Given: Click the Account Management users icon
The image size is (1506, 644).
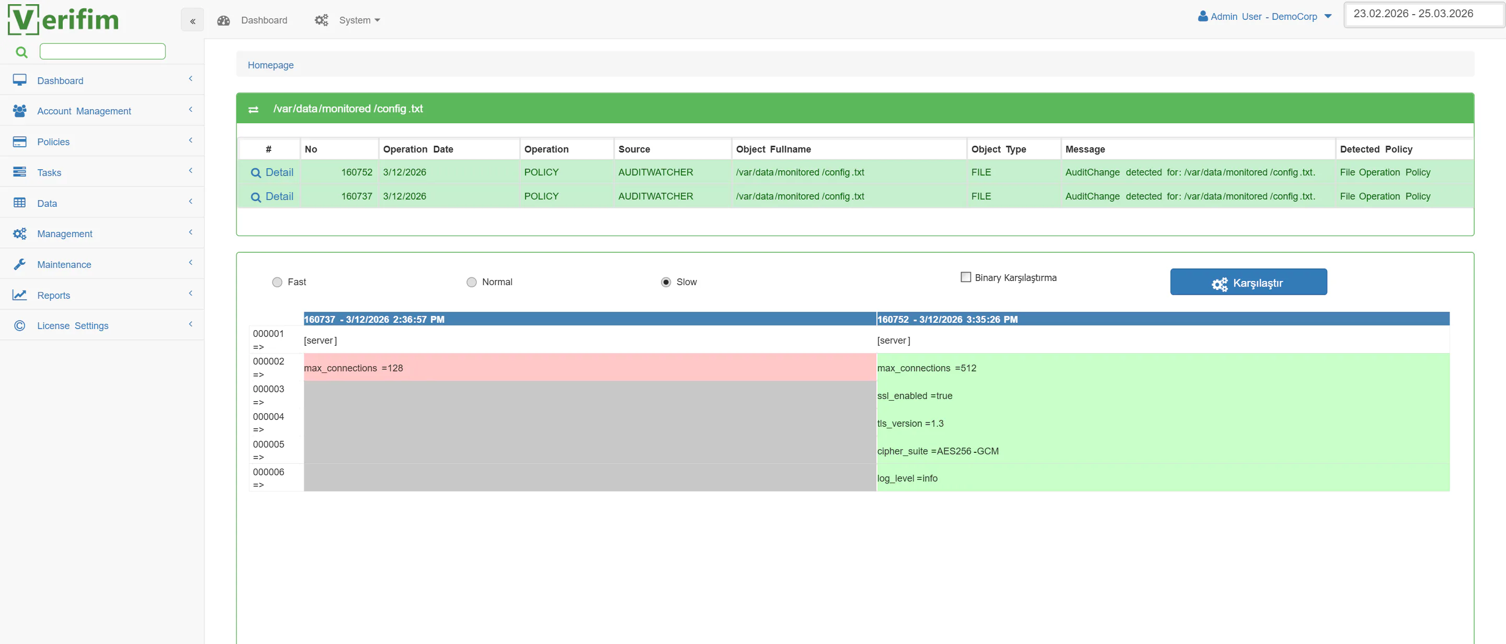Looking at the screenshot, I should click(20, 110).
